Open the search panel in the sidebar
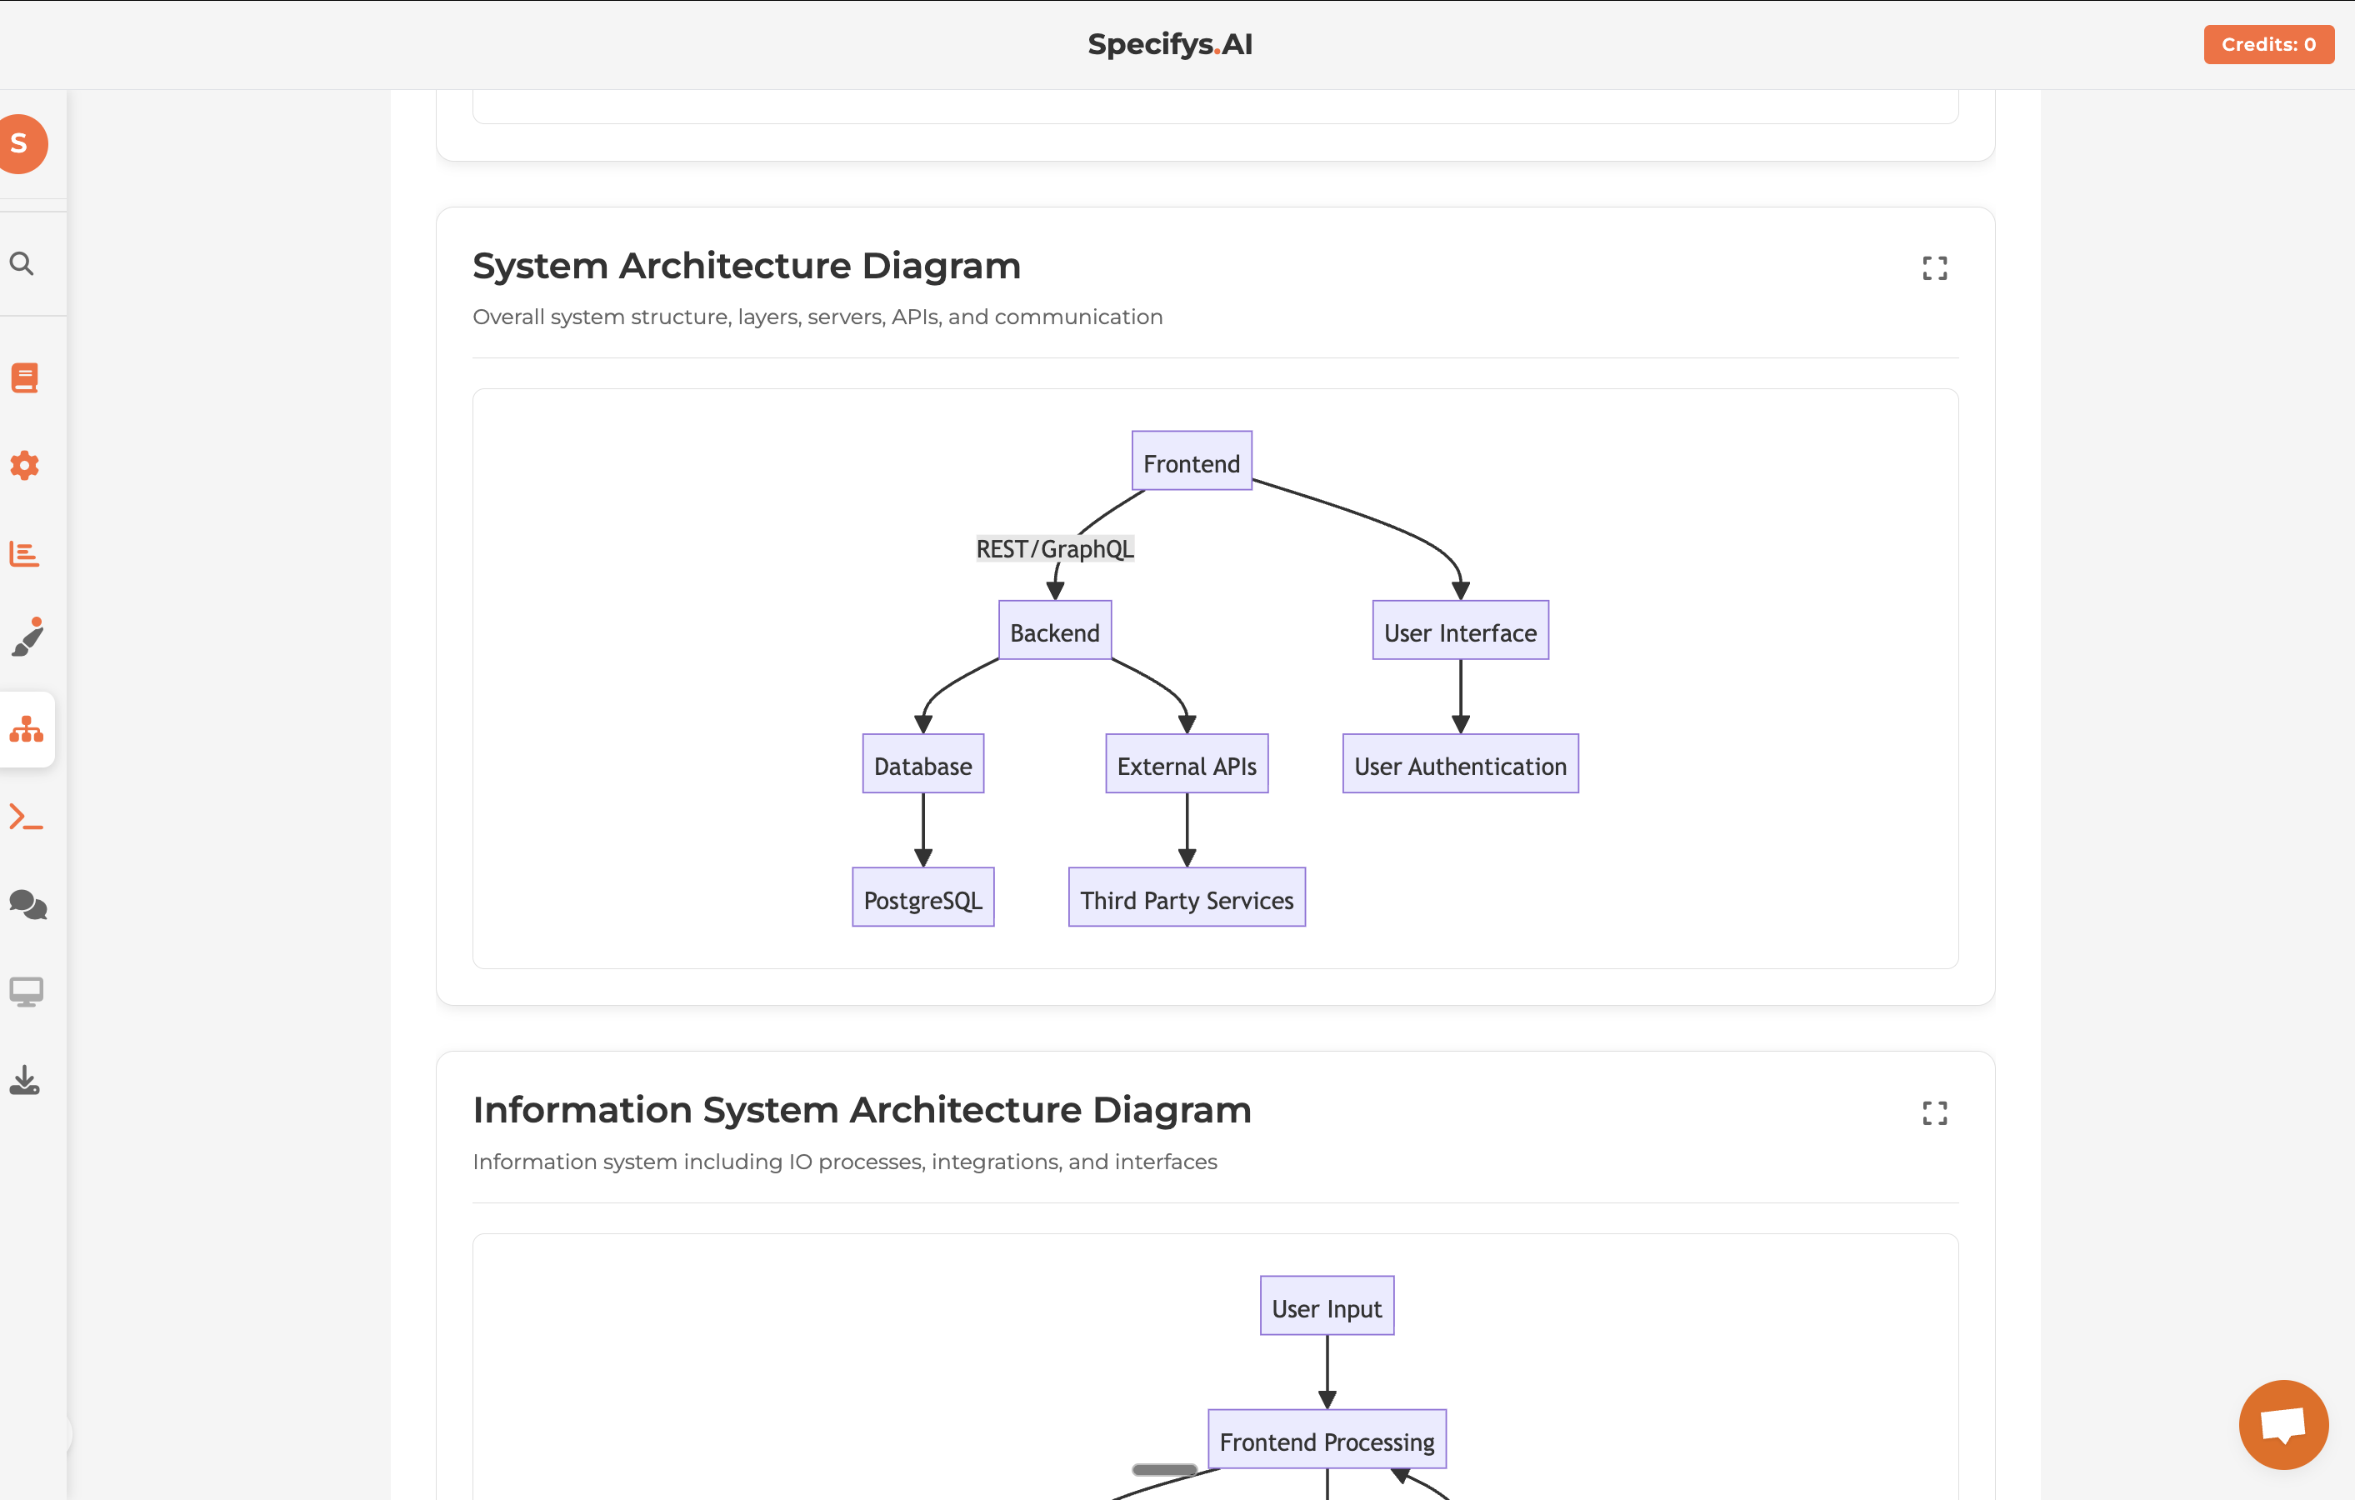The image size is (2355, 1500). [22, 263]
